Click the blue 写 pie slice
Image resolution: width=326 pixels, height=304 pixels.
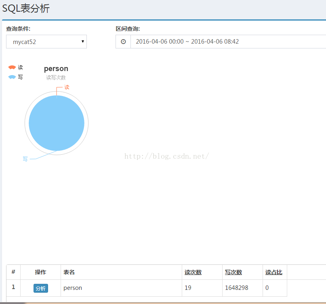point(57,123)
